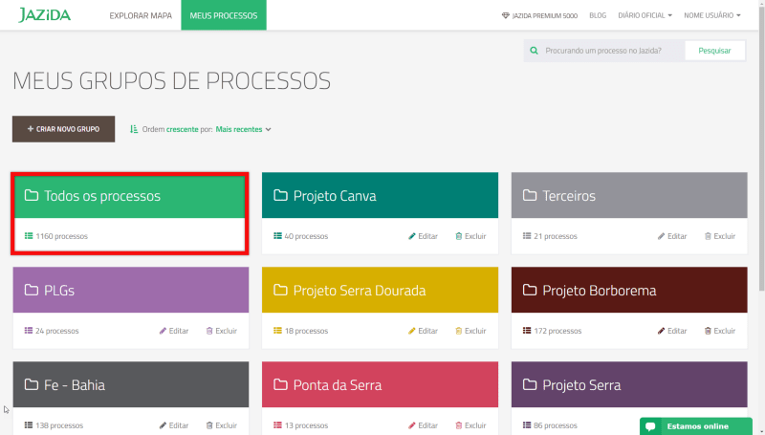Viewport: 765px width, 435px height.
Task: Click trash icon in Projeto Borborema card
Action: 708,331
